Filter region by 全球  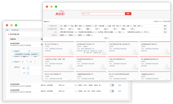pyautogui.click(x=71, y=29)
